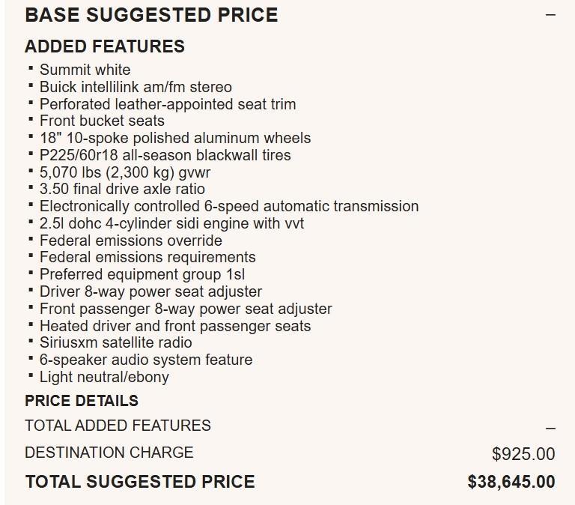Select the Front bucket seats line

102,121
